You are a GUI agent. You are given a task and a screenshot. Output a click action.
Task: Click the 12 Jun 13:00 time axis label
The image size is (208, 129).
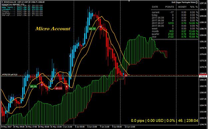(x=130, y=127)
